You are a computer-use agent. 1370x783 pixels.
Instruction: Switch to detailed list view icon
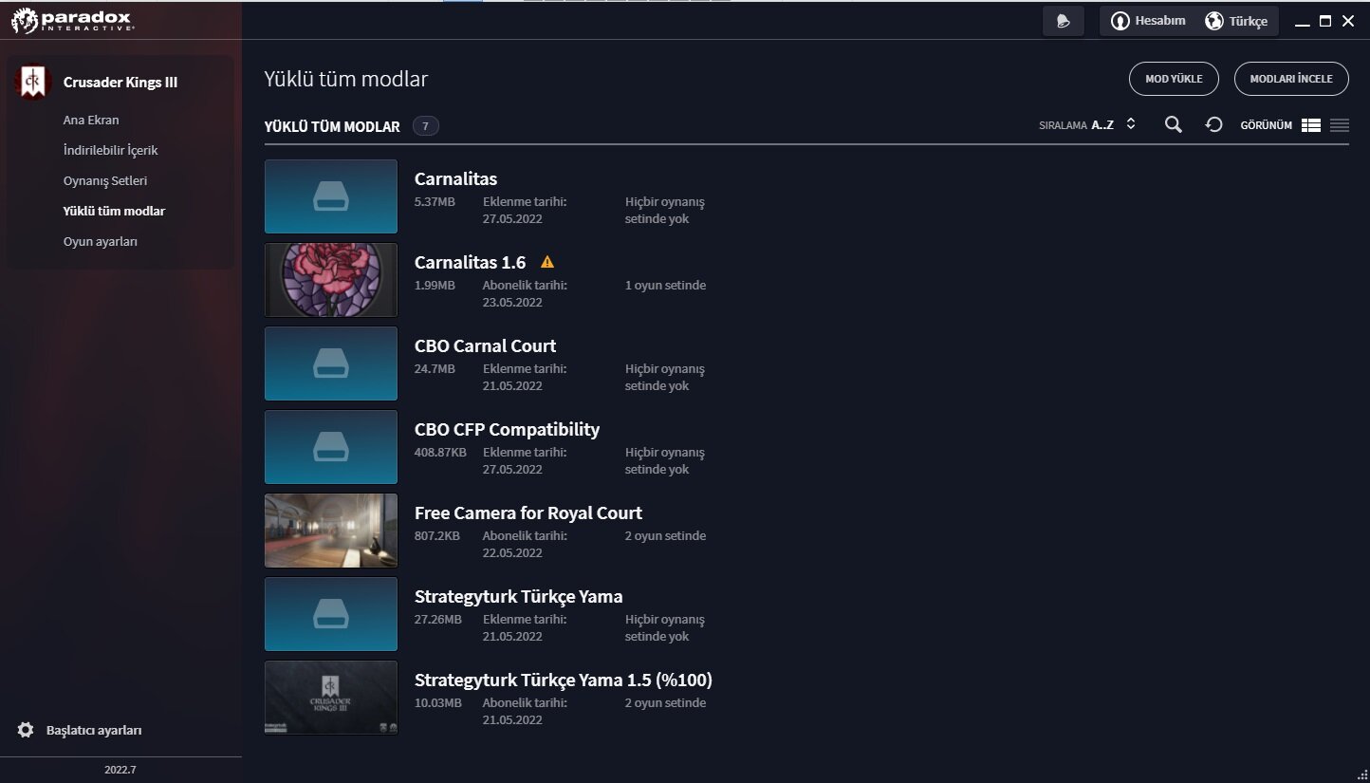pos(1311,124)
